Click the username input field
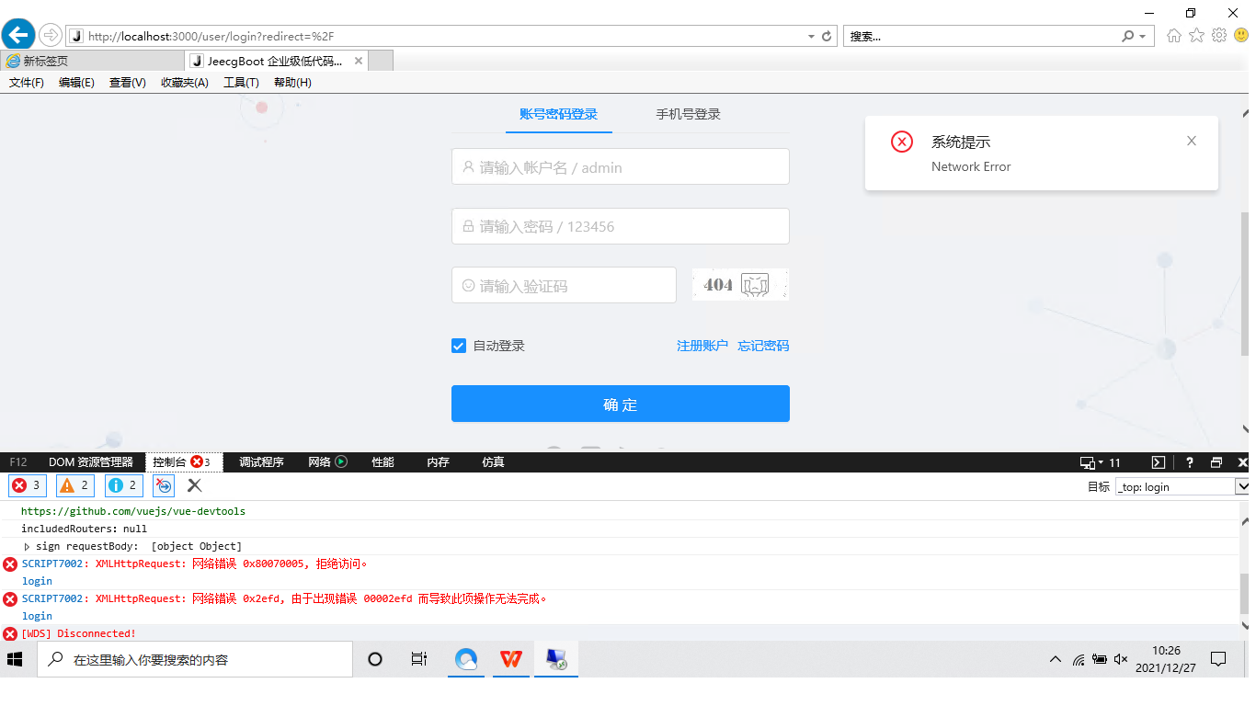This screenshot has height=706, width=1256. [x=621, y=166]
